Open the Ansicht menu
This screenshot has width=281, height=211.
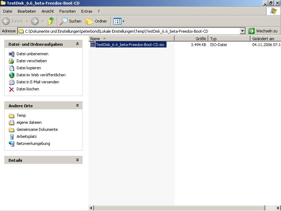point(48,11)
